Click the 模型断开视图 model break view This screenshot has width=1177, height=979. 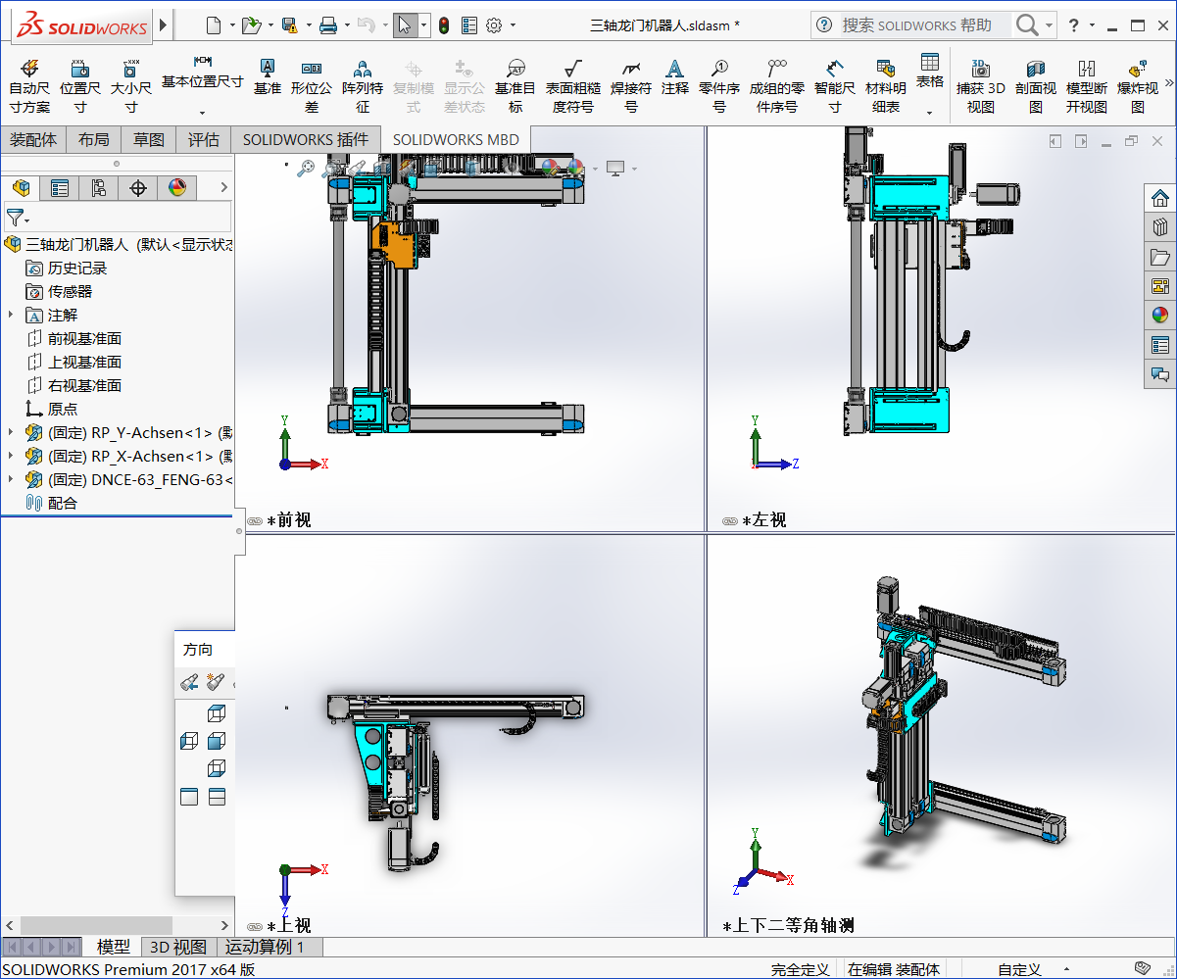(1087, 85)
